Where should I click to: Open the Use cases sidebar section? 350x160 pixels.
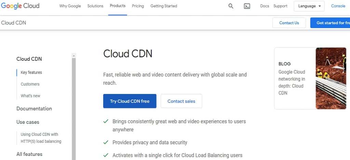(x=28, y=122)
